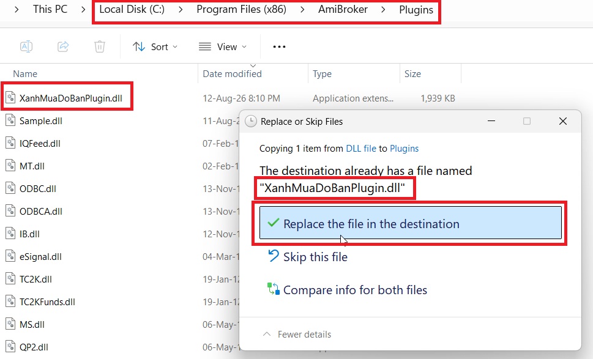
Task: Select the IQFeed.dll file
Action: pyautogui.click(x=40, y=144)
